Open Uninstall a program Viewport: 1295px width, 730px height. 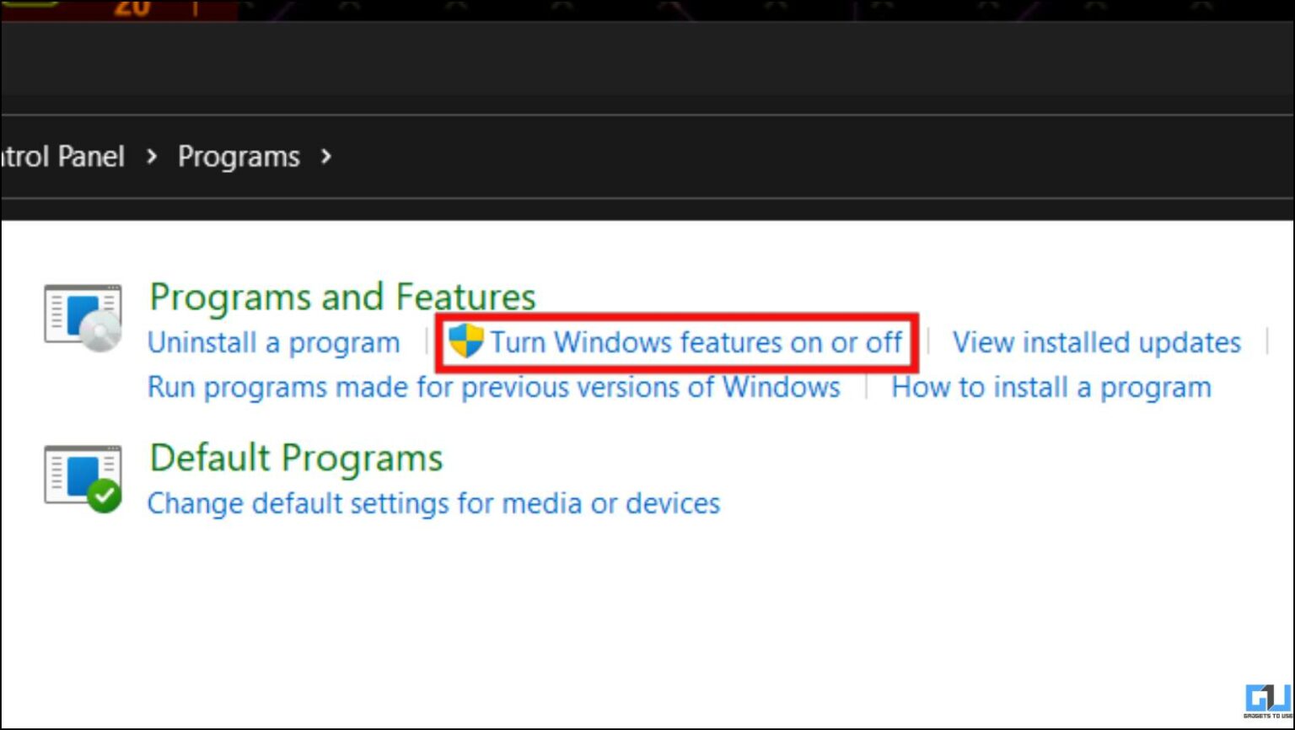tap(273, 342)
